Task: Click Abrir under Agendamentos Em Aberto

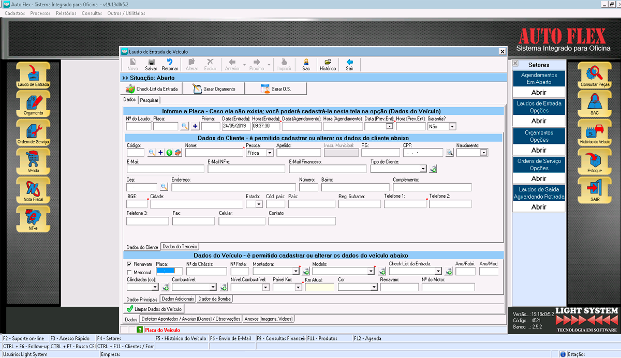Action: (539, 93)
